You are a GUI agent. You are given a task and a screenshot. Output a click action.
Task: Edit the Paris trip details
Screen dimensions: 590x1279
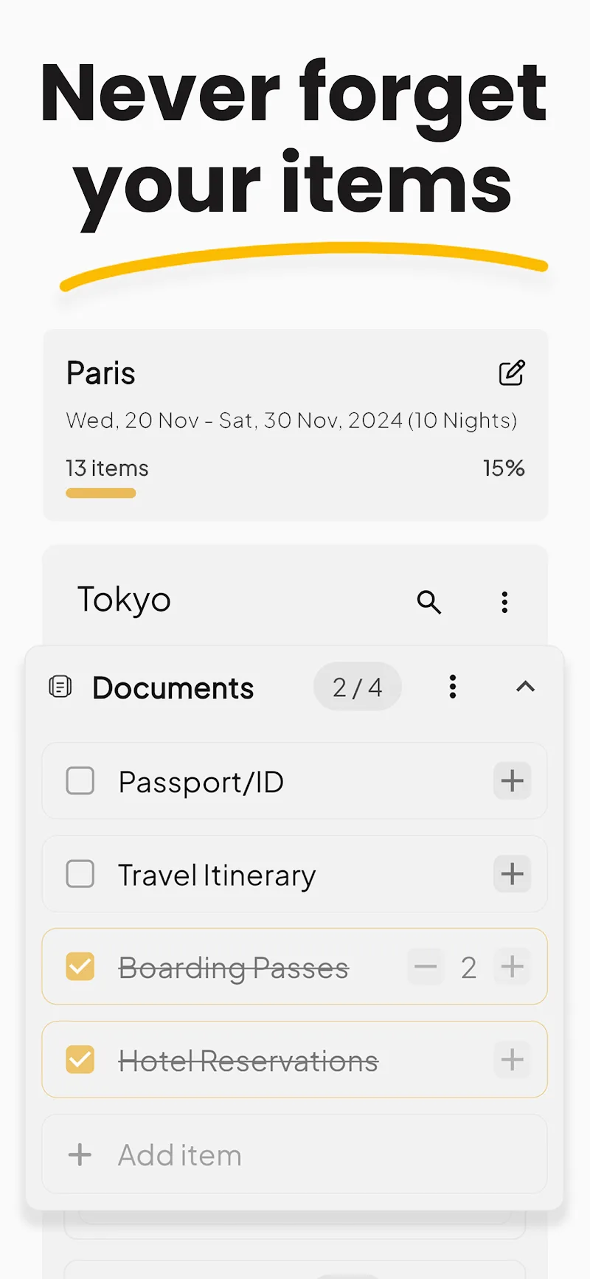(512, 373)
